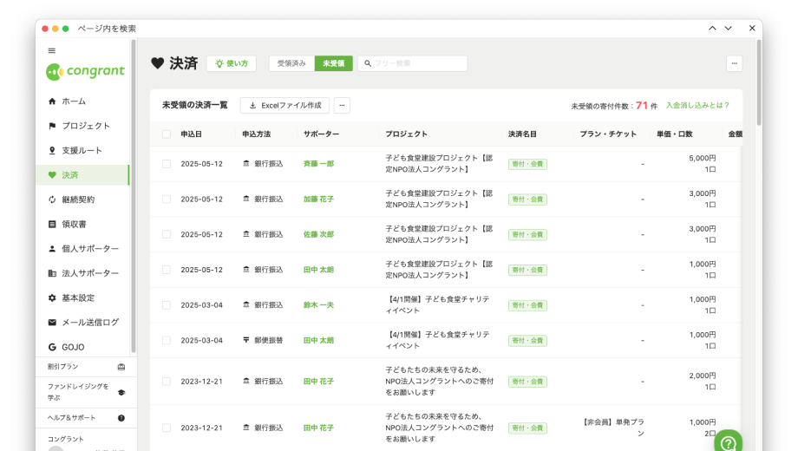Click Excelファイル作成 button
798x451 pixels.
(x=285, y=105)
